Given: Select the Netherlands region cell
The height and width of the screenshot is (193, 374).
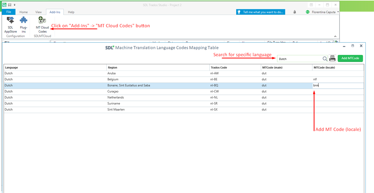Looking at the screenshot, I should coord(158,97).
